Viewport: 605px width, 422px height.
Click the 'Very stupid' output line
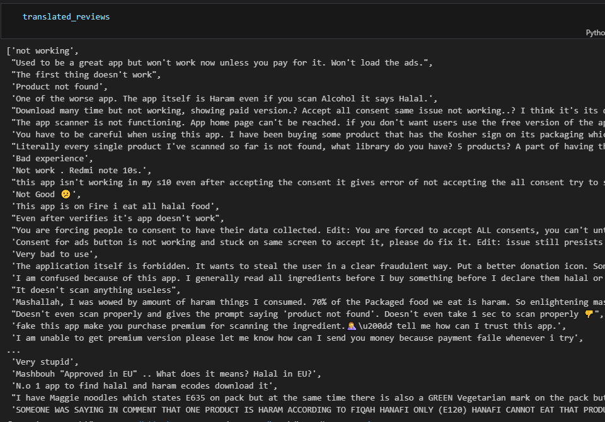pos(45,362)
